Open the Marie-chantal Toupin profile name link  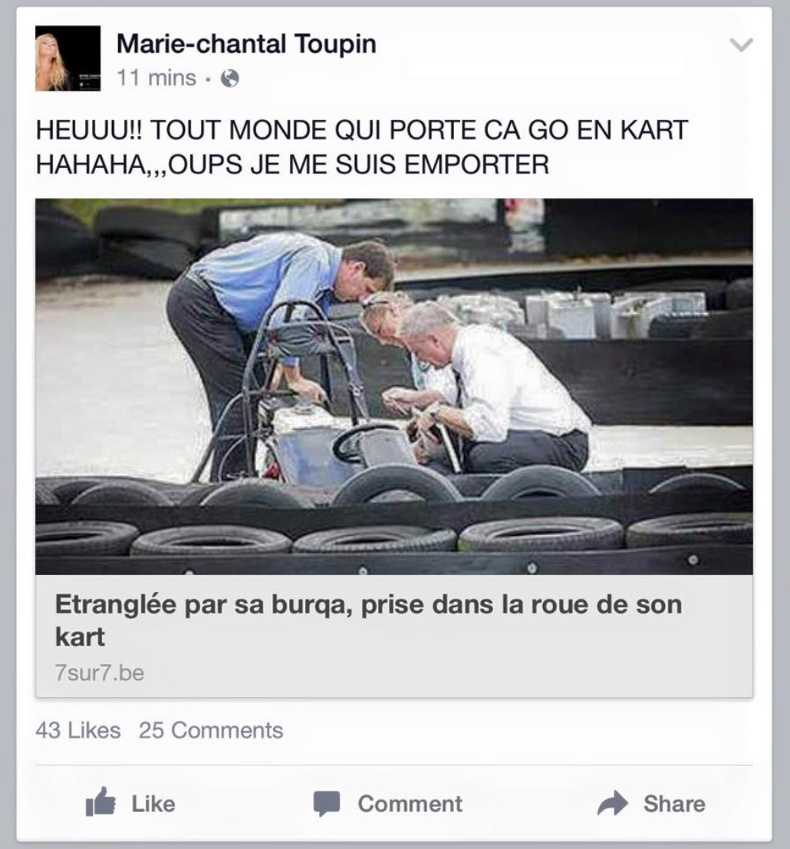pyautogui.click(x=246, y=43)
